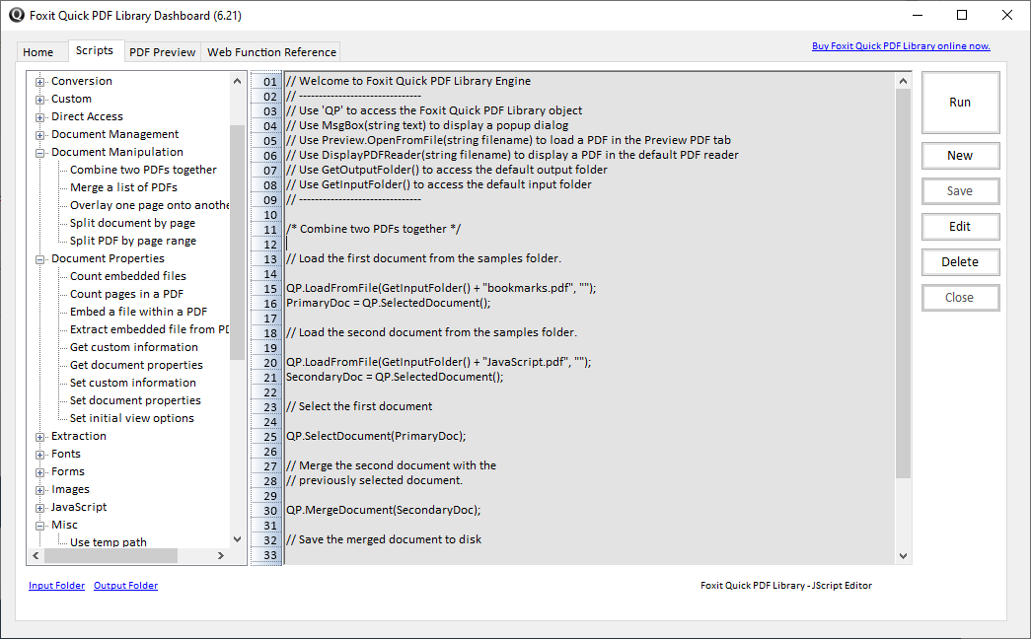Image resolution: width=1031 pixels, height=639 pixels.
Task: Open the Output Folder link
Action: tap(125, 586)
